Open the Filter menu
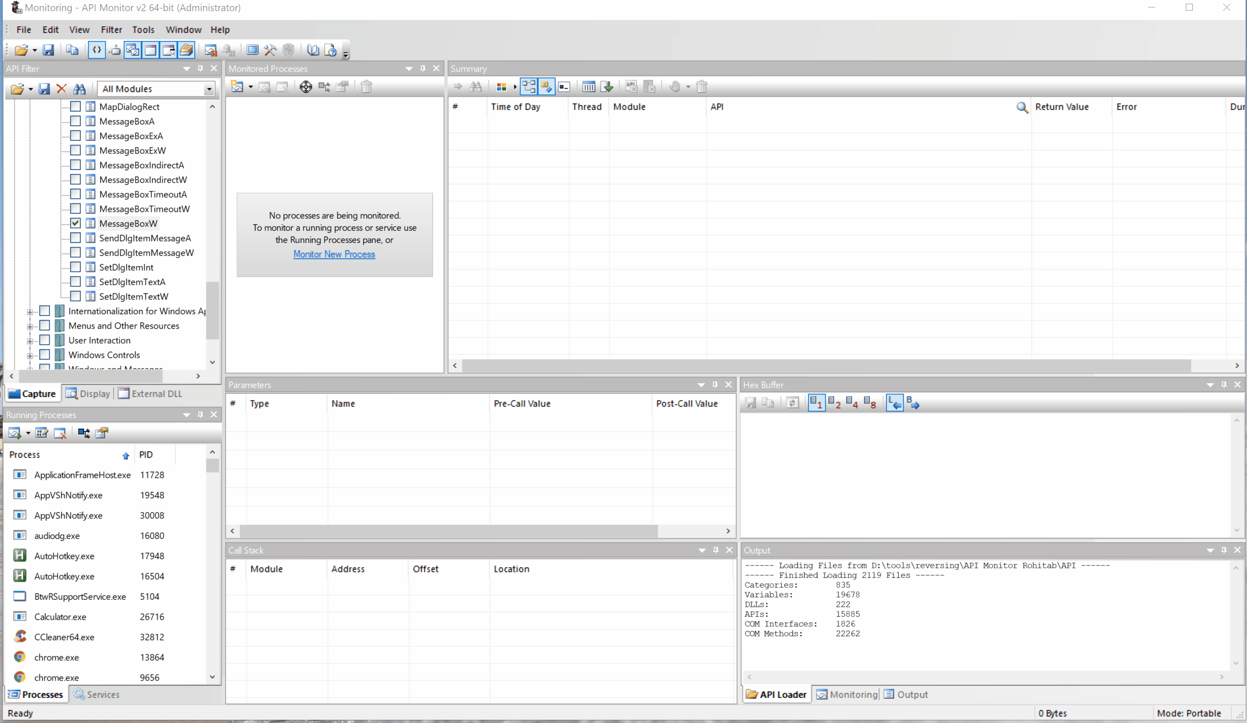This screenshot has height=723, width=1247. coord(111,30)
